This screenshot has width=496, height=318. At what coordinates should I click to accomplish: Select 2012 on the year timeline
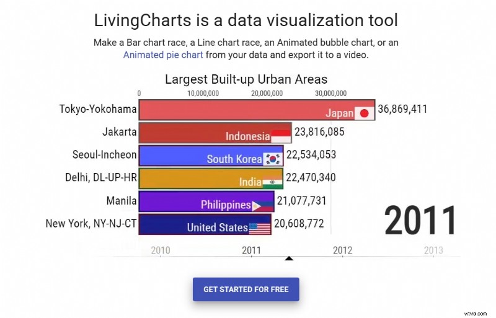[342, 250]
